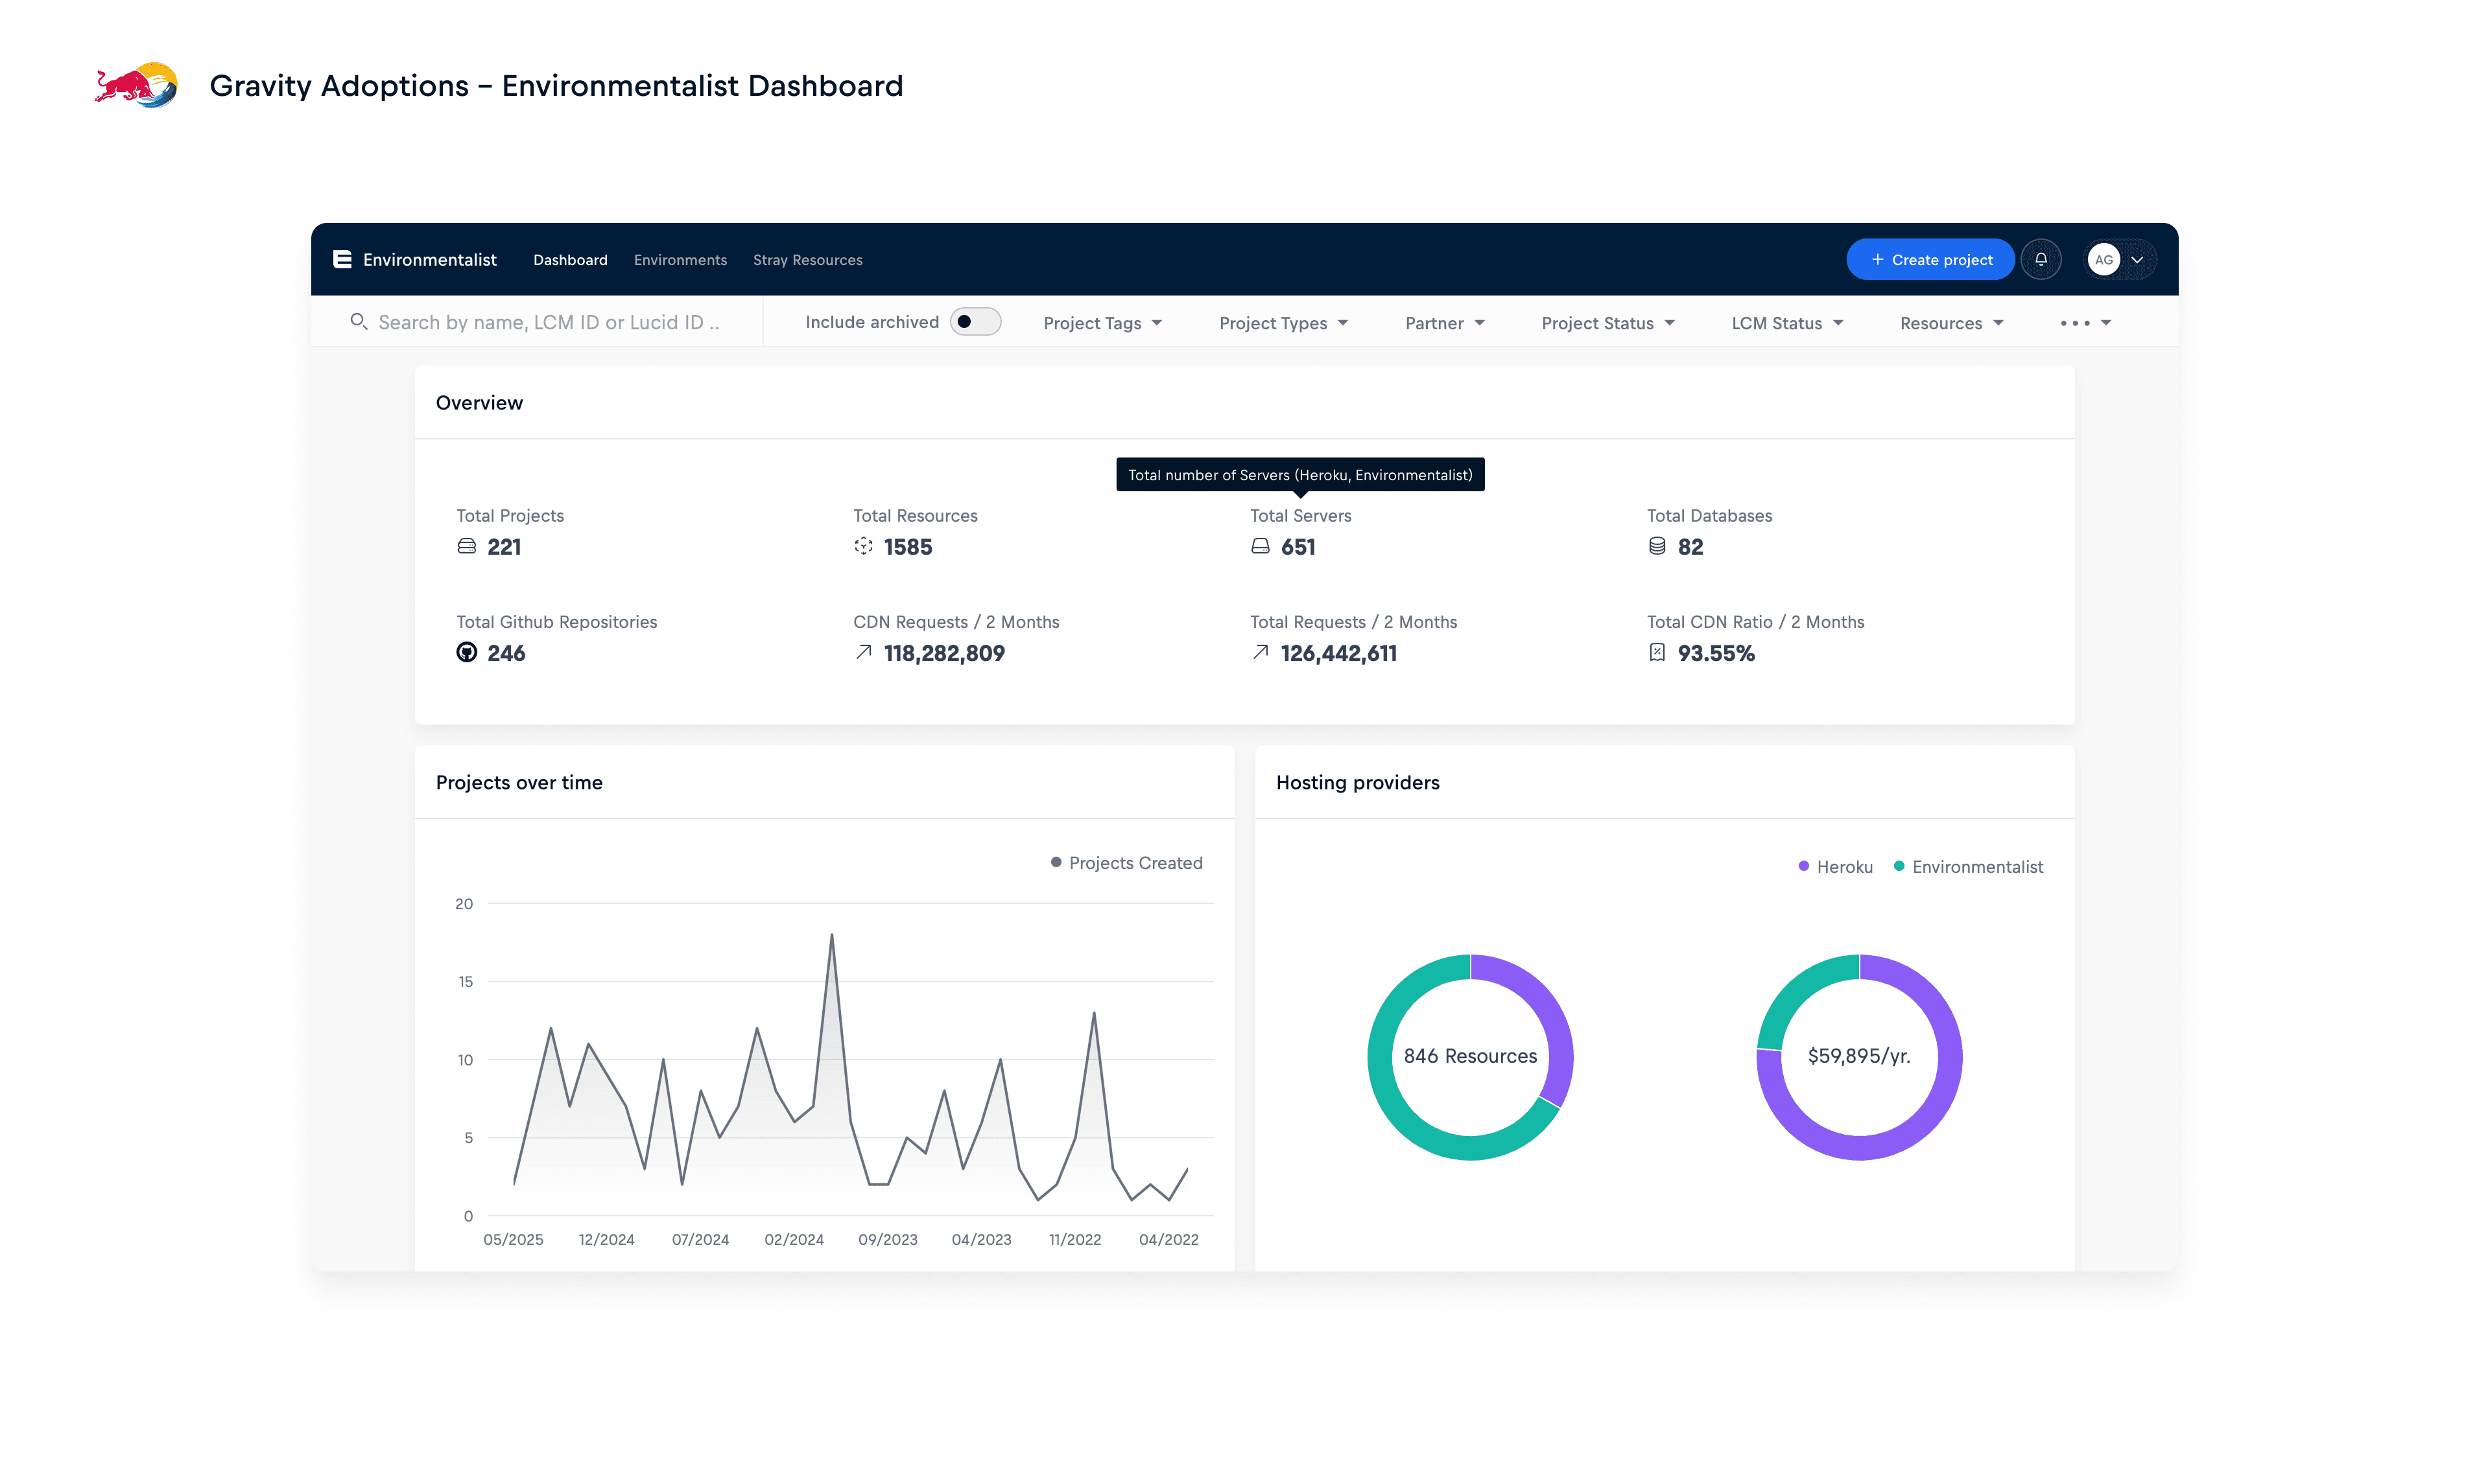Screen dimensions: 2490x1484
Task: Click the Total Servers icon
Action: pyautogui.click(x=1261, y=546)
